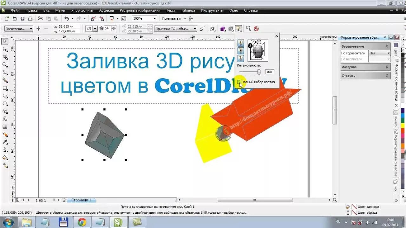Select the Fill bucket tool
Image resolution: width=406 pixels, height=228 pixels.
[x=5, y=157]
